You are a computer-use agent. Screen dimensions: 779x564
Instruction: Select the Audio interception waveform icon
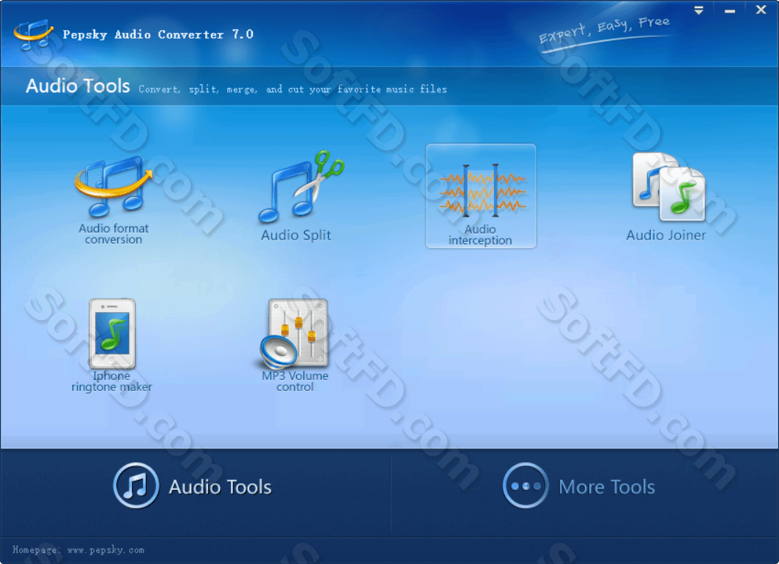(481, 190)
